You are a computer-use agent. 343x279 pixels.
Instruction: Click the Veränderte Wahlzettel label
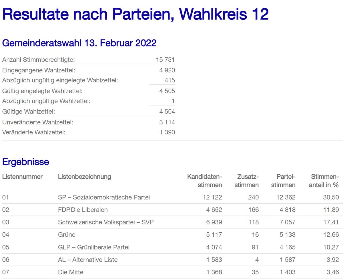coord(34,132)
